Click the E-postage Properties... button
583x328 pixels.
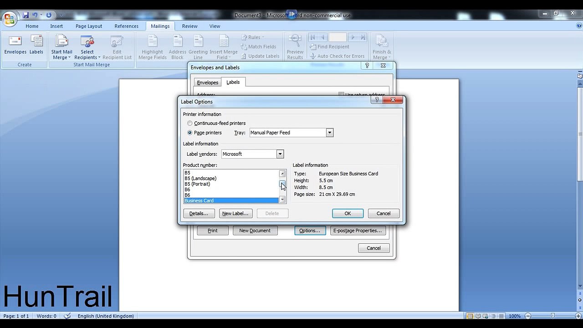[358, 231]
